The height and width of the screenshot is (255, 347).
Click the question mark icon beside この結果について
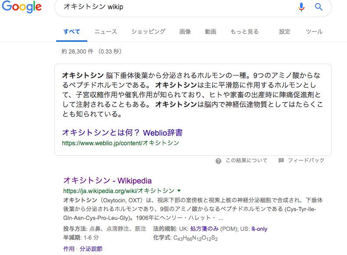coord(218,161)
